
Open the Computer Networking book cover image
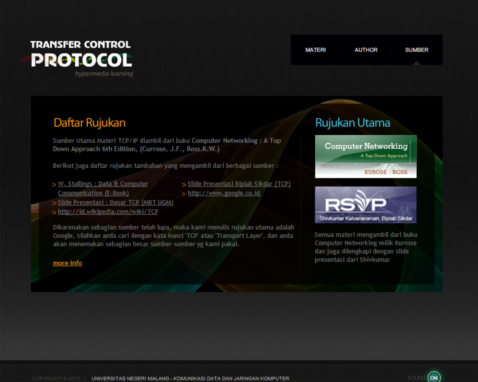pyautogui.click(x=365, y=156)
